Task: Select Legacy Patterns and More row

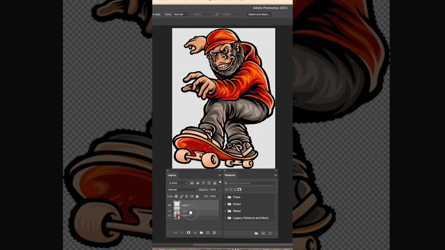Action: 249,218
